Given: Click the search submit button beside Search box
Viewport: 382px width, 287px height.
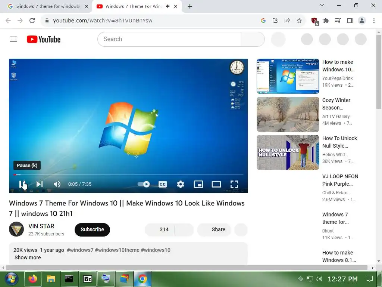Looking at the screenshot, I should [x=253, y=39].
